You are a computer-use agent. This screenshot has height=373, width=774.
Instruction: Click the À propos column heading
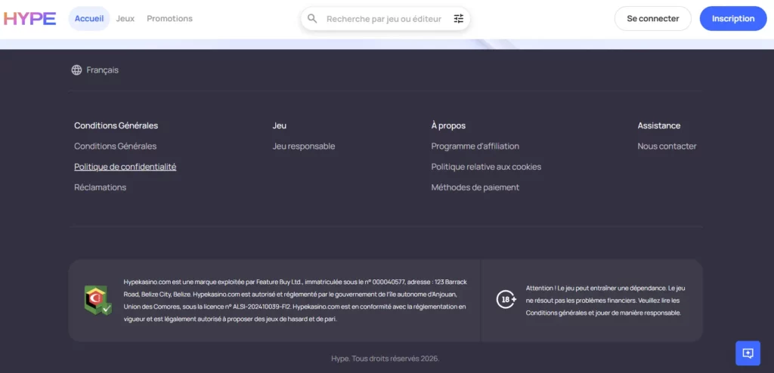click(448, 125)
